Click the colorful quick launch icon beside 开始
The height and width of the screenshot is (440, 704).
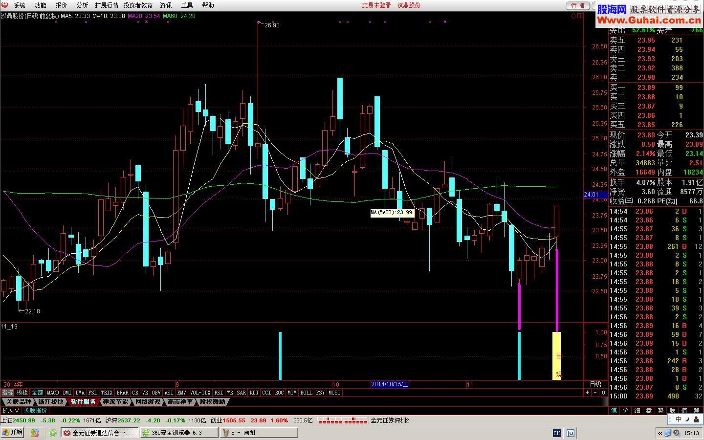pos(34,433)
